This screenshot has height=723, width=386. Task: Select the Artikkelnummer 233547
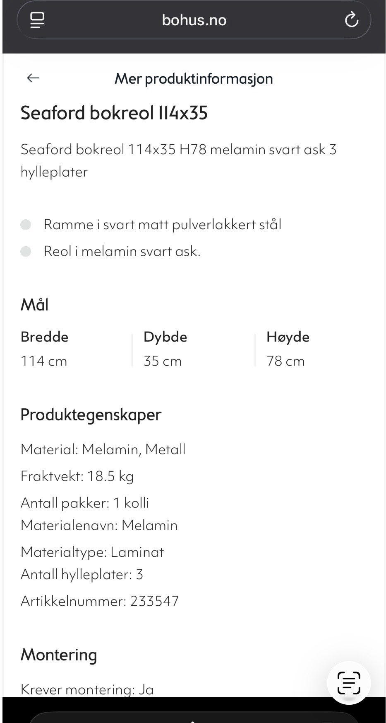coord(99,601)
